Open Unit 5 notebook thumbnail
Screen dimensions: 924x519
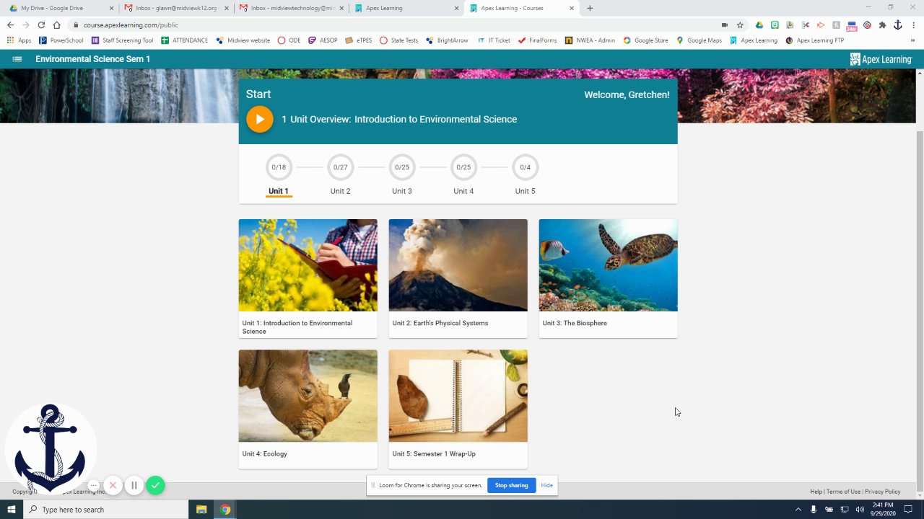click(458, 396)
